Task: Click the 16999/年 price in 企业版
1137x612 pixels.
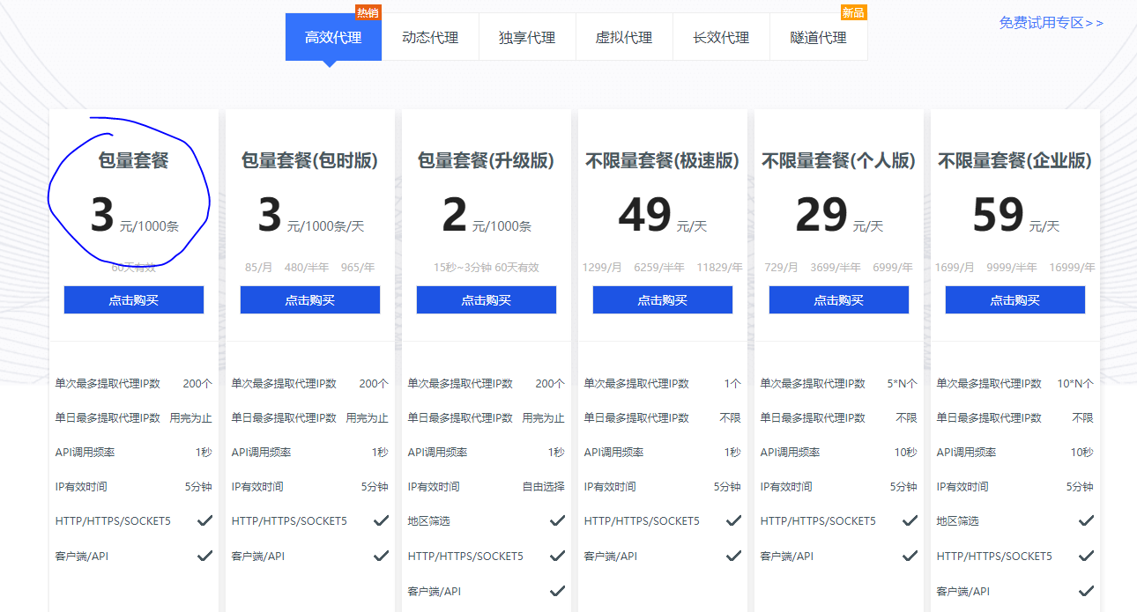Action: pos(1072,267)
